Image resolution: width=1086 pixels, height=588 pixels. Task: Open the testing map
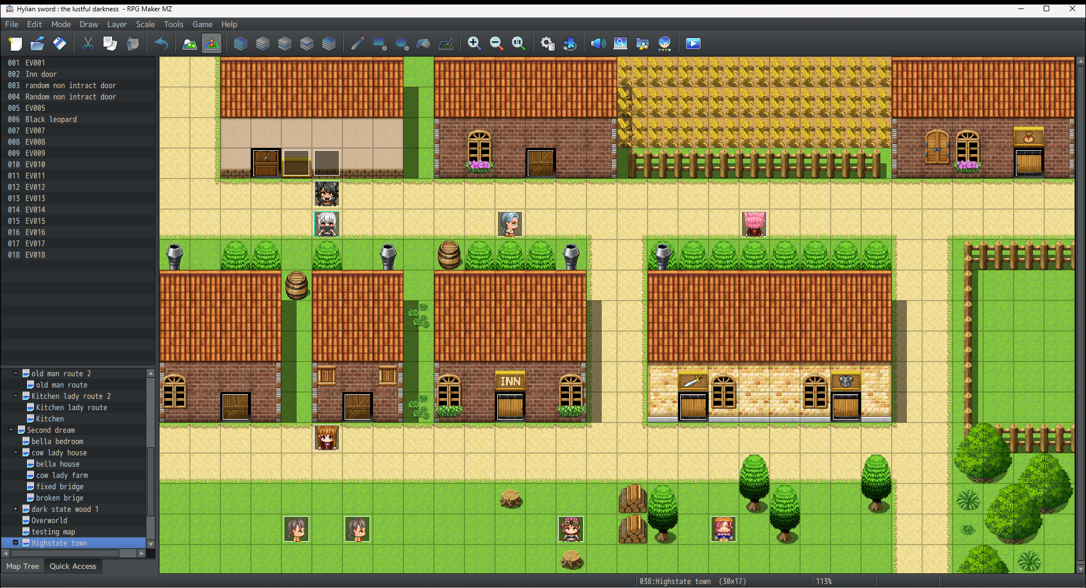[x=54, y=532]
